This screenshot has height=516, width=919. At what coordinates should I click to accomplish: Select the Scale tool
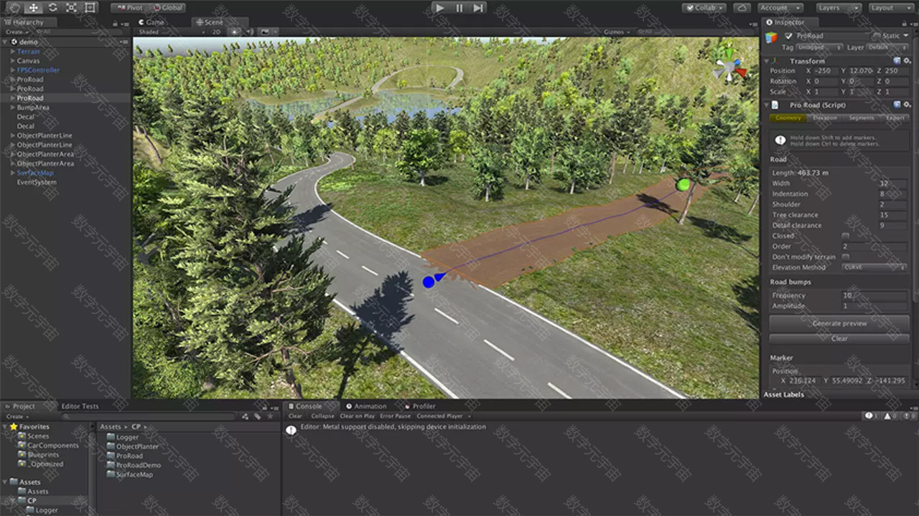pyautogui.click(x=71, y=8)
